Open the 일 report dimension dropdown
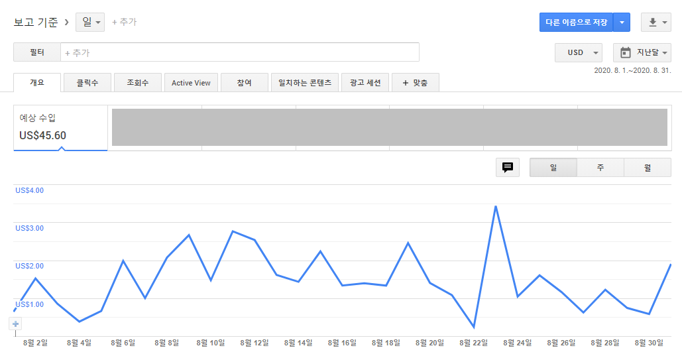The height and width of the screenshot is (356, 682). coord(90,22)
